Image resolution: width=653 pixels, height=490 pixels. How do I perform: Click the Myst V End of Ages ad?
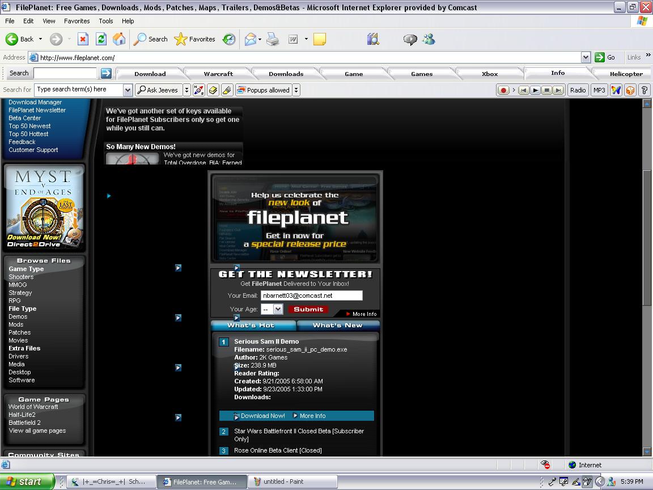(44, 208)
